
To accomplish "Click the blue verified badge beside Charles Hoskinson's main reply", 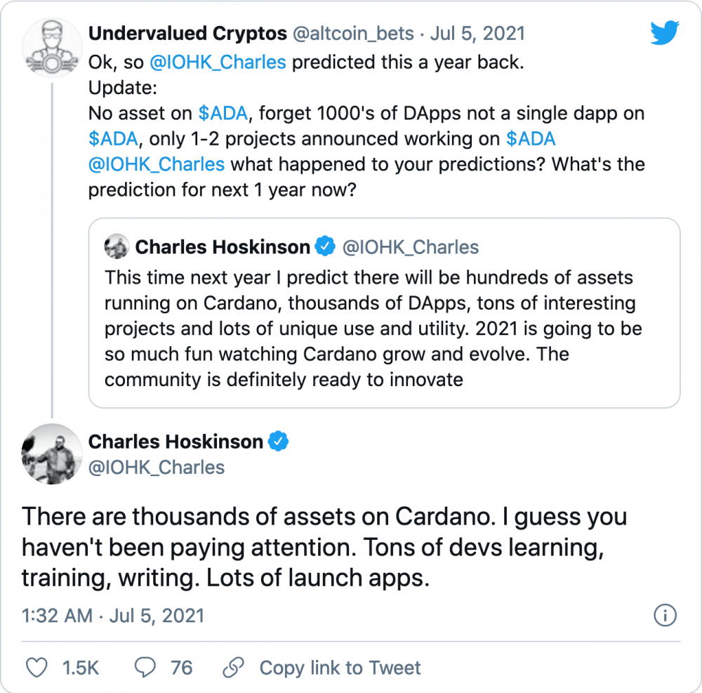I will point(278,442).
